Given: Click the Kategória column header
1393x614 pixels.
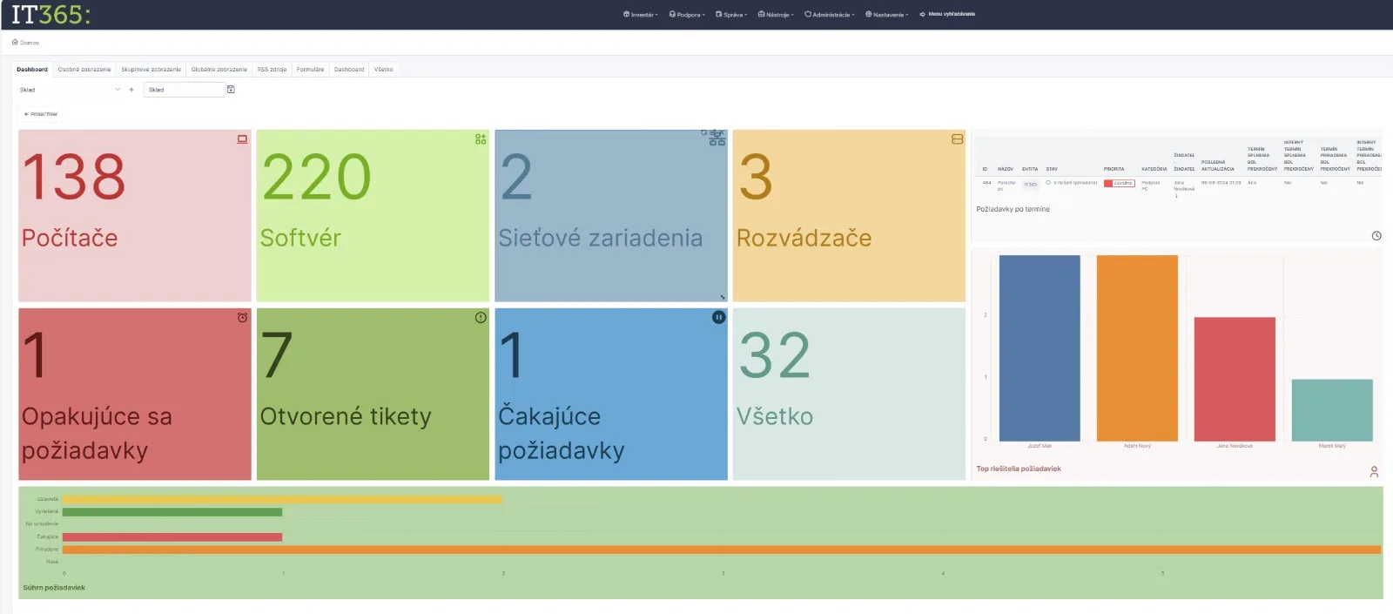Looking at the screenshot, I should (1154, 169).
